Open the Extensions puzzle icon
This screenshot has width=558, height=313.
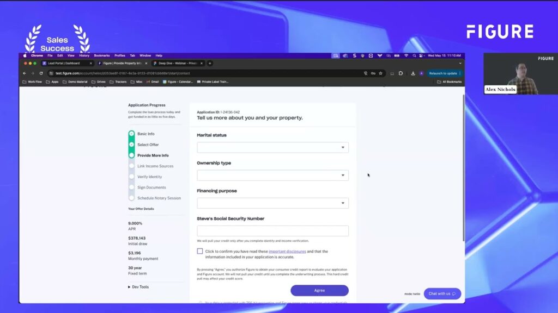401,73
